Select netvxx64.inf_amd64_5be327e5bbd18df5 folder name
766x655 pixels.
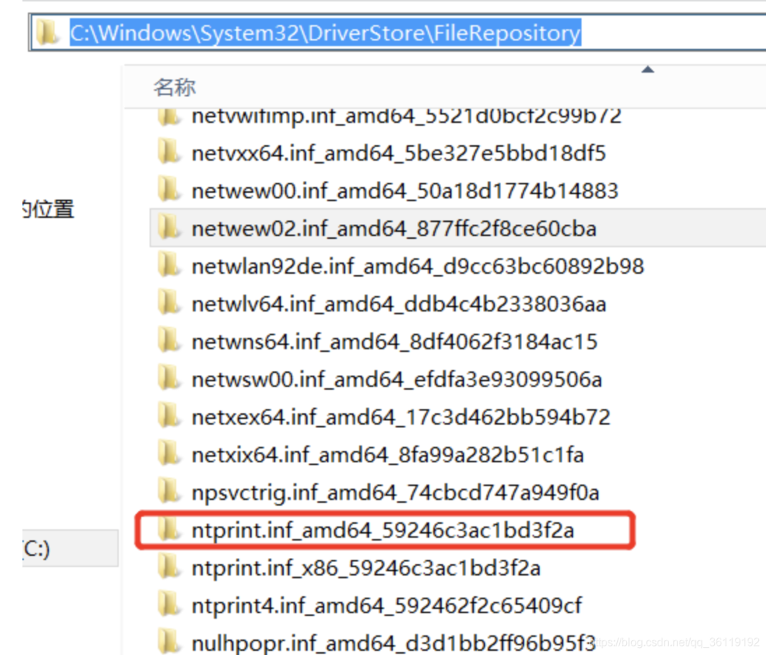[x=399, y=153]
